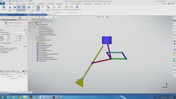Click the Шаг анимации value field
The width and height of the screenshot is (176, 99).
click(x=20, y=32)
